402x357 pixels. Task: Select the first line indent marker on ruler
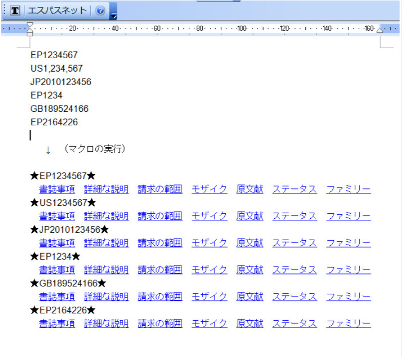click(30, 25)
